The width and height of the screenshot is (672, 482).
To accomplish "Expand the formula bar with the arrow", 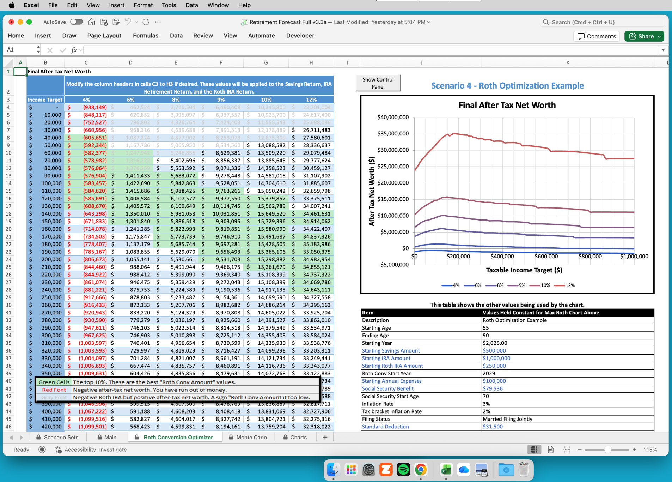I will 663,50.
